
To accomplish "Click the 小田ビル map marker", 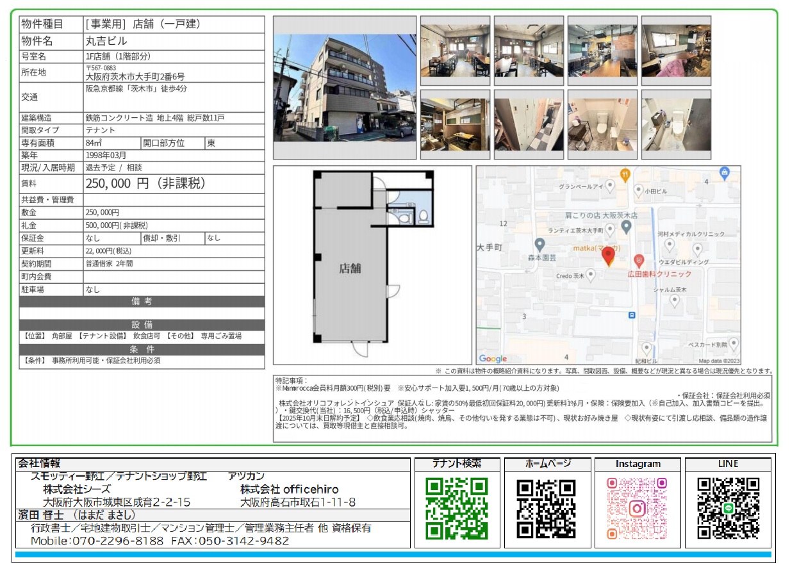I will coord(638,189).
